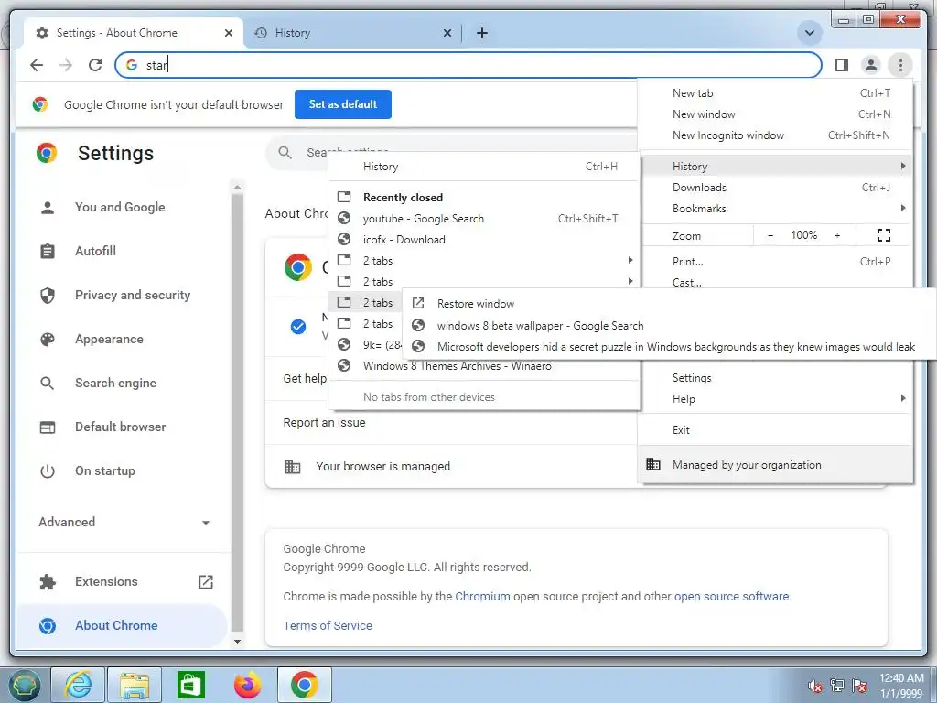Screen dimensions: 937x703
Task: Expand the Advanced settings section
Action: click(x=124, y=522)
